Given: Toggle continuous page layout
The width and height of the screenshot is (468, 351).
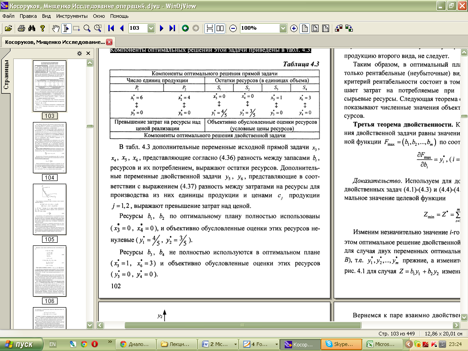Looking at the screenshot, I should click(209, 28).
